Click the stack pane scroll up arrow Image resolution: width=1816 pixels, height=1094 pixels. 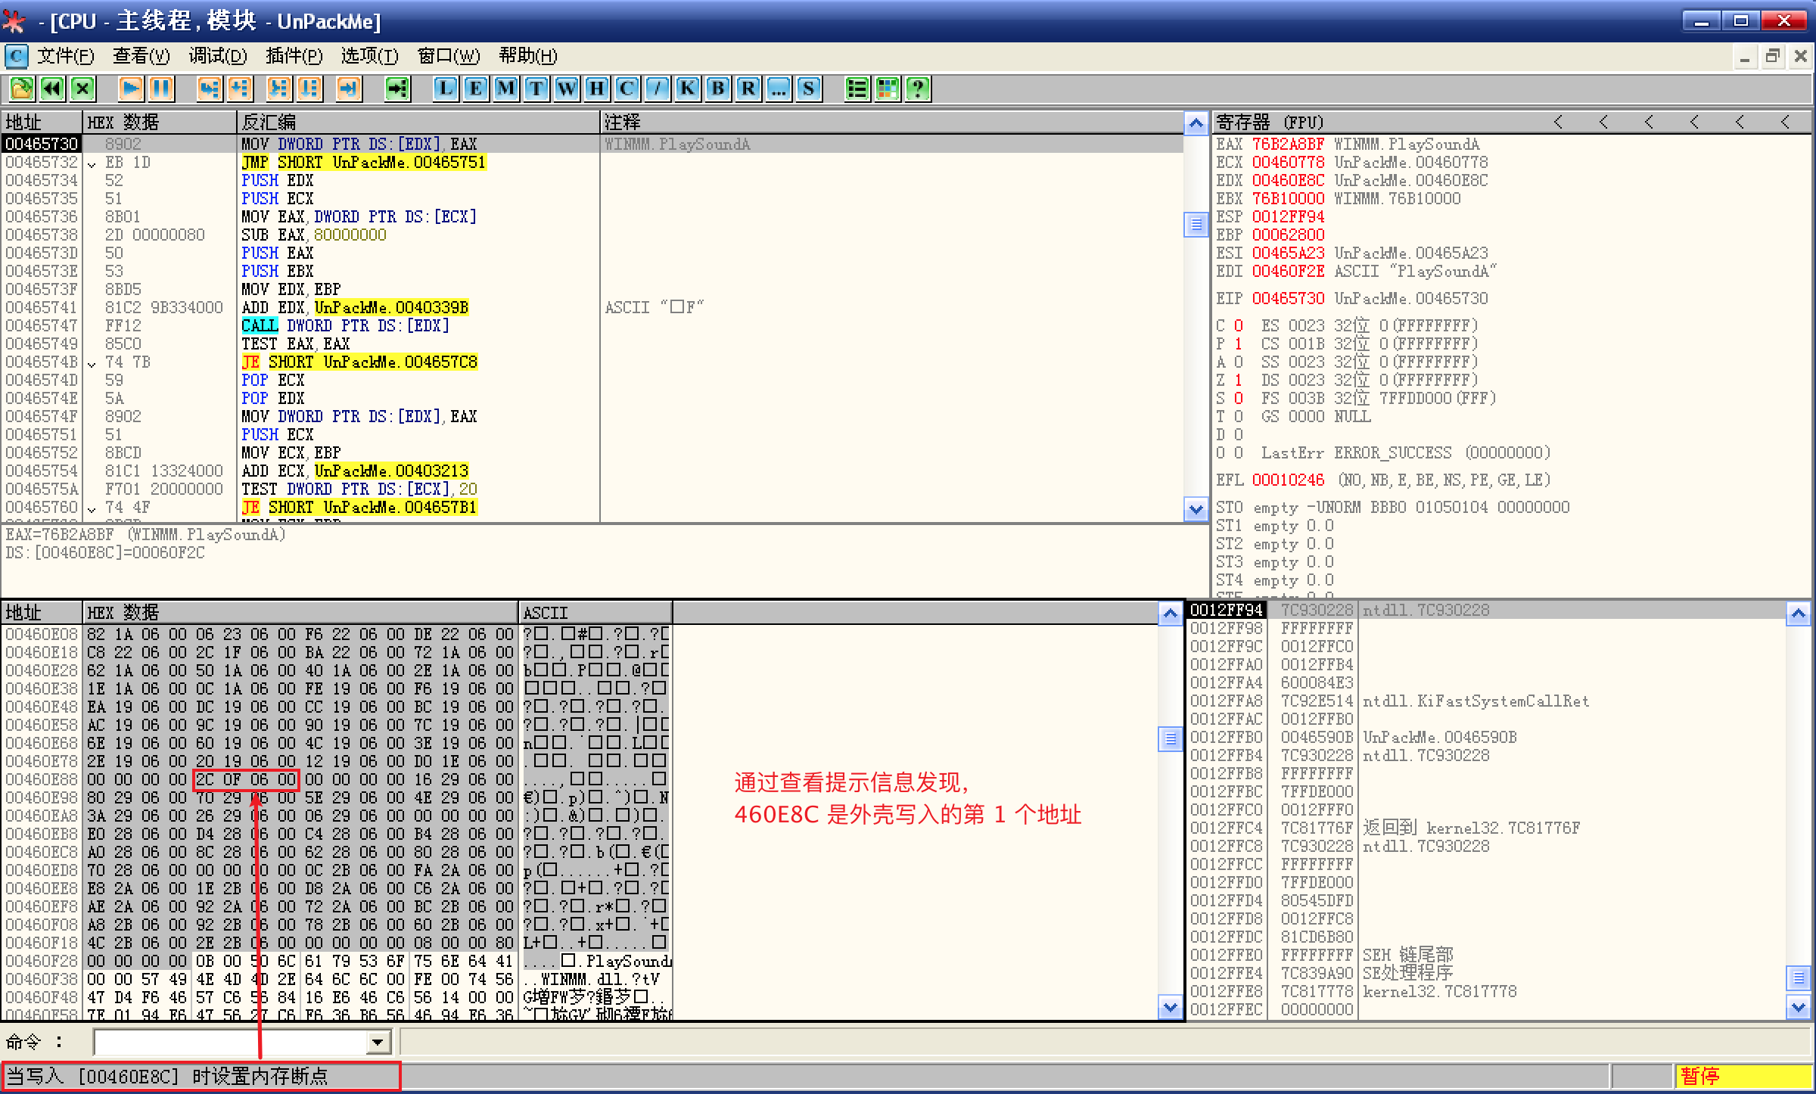[1798, 613]
